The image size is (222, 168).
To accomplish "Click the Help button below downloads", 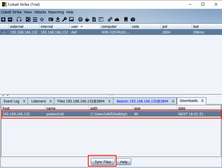I will [124, 162].
